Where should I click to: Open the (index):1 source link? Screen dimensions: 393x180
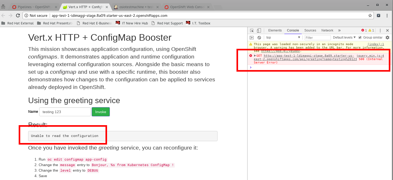click(x=376, y=44)
